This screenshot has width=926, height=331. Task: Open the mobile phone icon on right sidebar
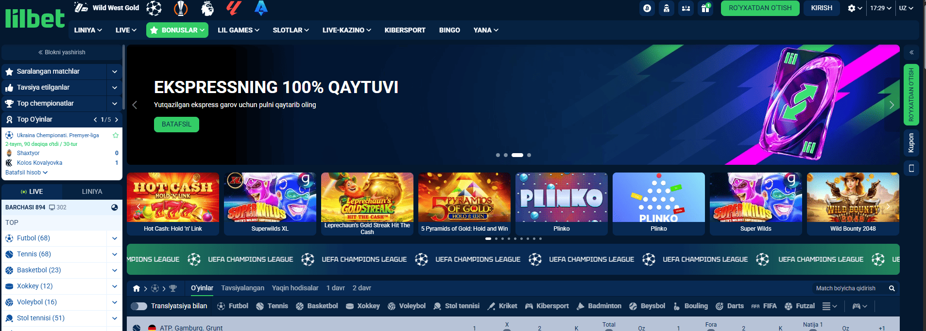click(x=911, y=168)
